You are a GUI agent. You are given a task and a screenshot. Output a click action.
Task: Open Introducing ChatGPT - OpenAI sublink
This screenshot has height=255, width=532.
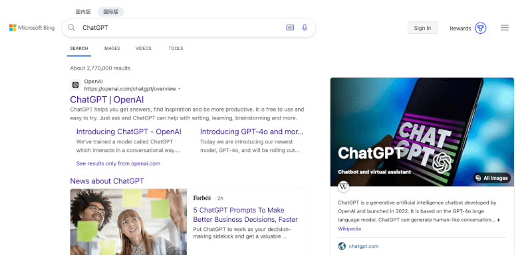pyautogui.click(x=129, y=131)
